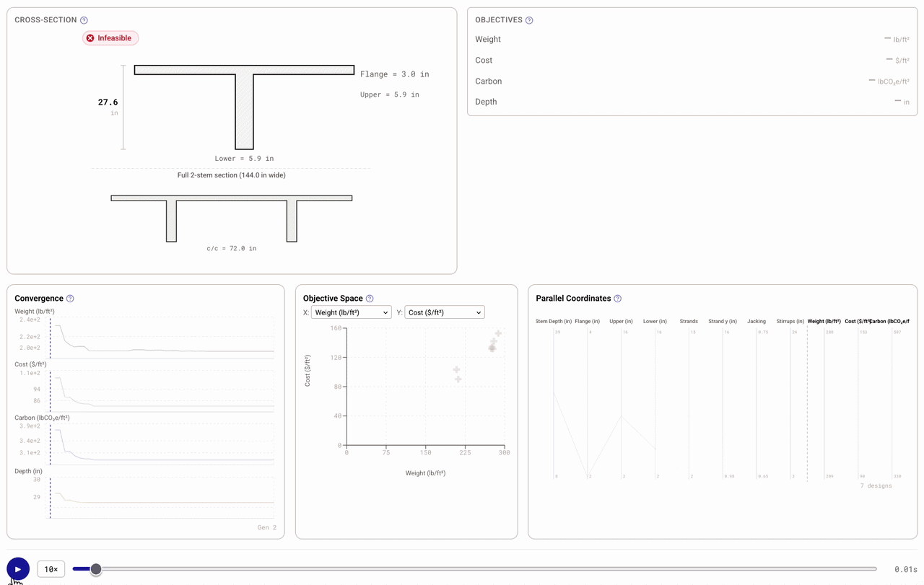Open the Objectives help tooltip icon
The height and width of the screenshot is (585, 924).
click(x=529, y=20)
